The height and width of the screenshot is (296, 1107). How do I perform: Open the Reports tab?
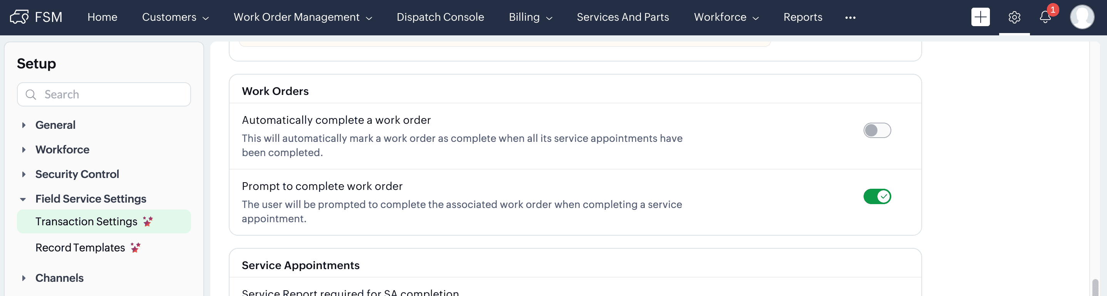pos(802,17)
